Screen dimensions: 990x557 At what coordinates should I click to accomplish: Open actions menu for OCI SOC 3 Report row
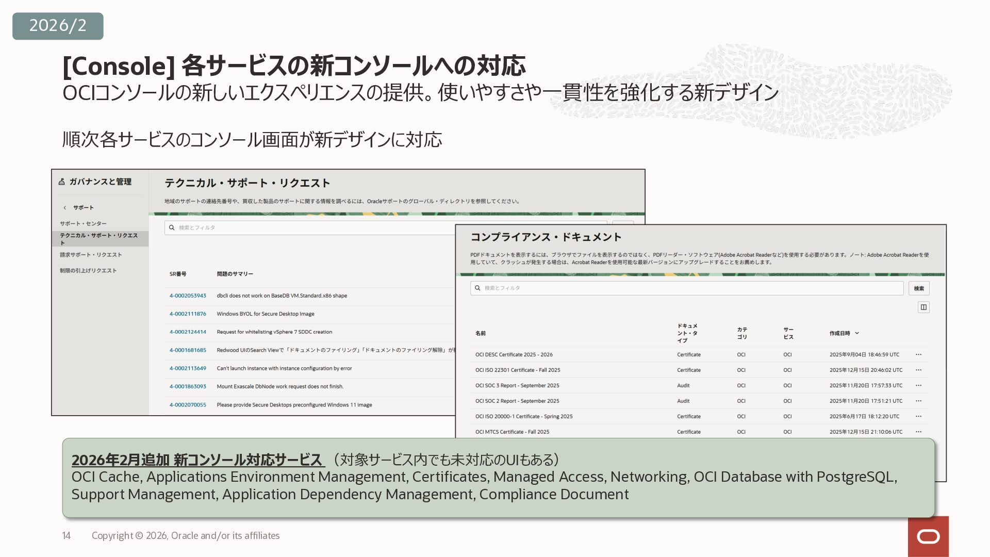click(x=918, y=386)
